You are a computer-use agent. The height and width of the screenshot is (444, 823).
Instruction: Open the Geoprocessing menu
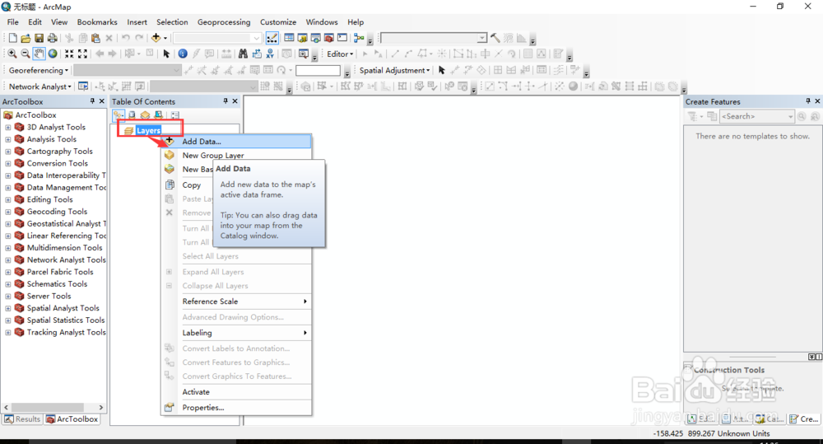click(224, 22)
